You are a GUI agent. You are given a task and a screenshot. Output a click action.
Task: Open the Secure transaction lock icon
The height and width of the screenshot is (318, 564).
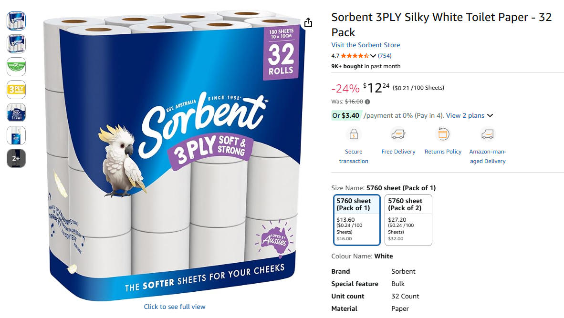(x=354, y=134)
